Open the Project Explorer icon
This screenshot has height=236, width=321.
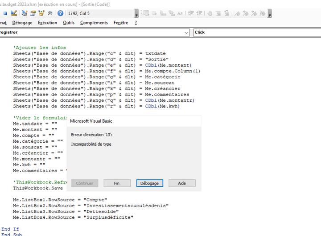click(25, 13)
